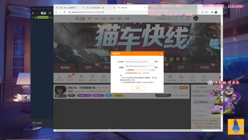Click the page horizontal scrollbar
The image size is (248, 140).
click(129, 130)
